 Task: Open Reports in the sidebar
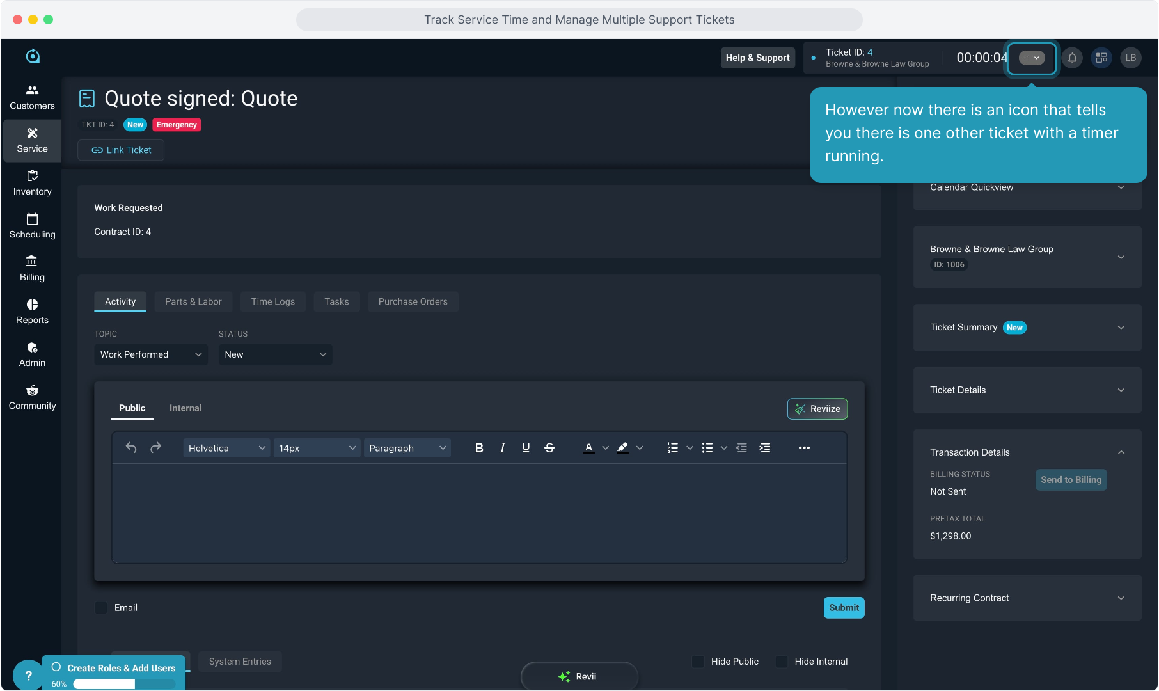click(x=32, y=312)
